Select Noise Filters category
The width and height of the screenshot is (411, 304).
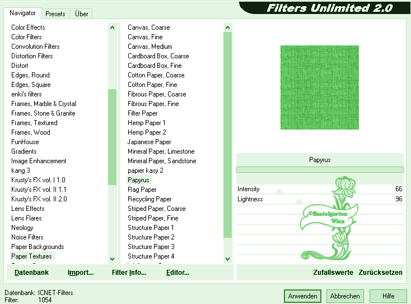27,237
